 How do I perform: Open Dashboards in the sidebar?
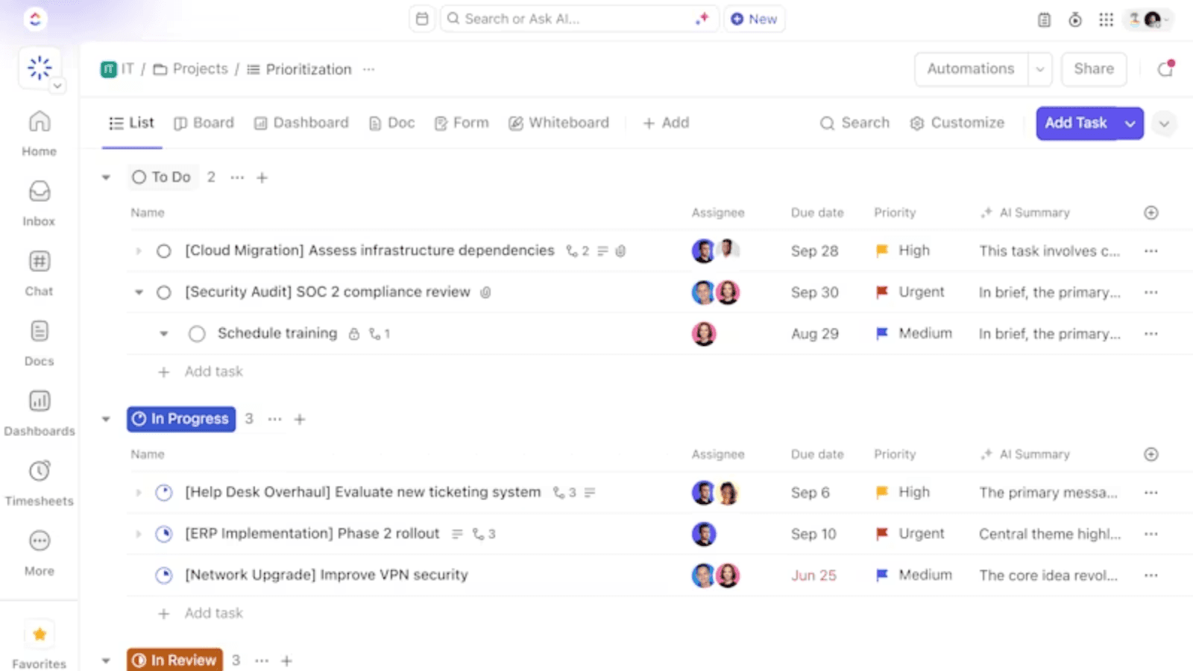39,414
